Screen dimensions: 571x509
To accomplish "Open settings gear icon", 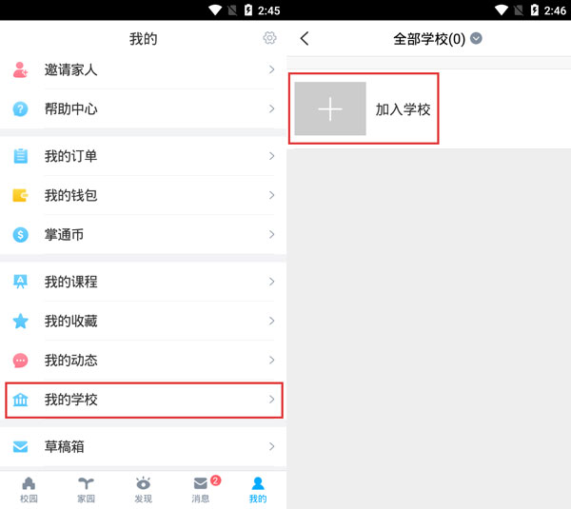I will coord(269,38).
